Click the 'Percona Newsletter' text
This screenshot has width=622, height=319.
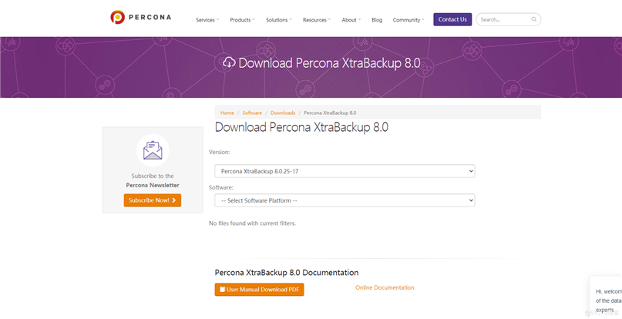(x=153, y=185)
